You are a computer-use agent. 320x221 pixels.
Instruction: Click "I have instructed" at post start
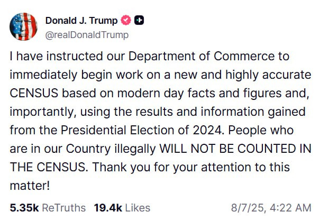[x=47, y=57]
